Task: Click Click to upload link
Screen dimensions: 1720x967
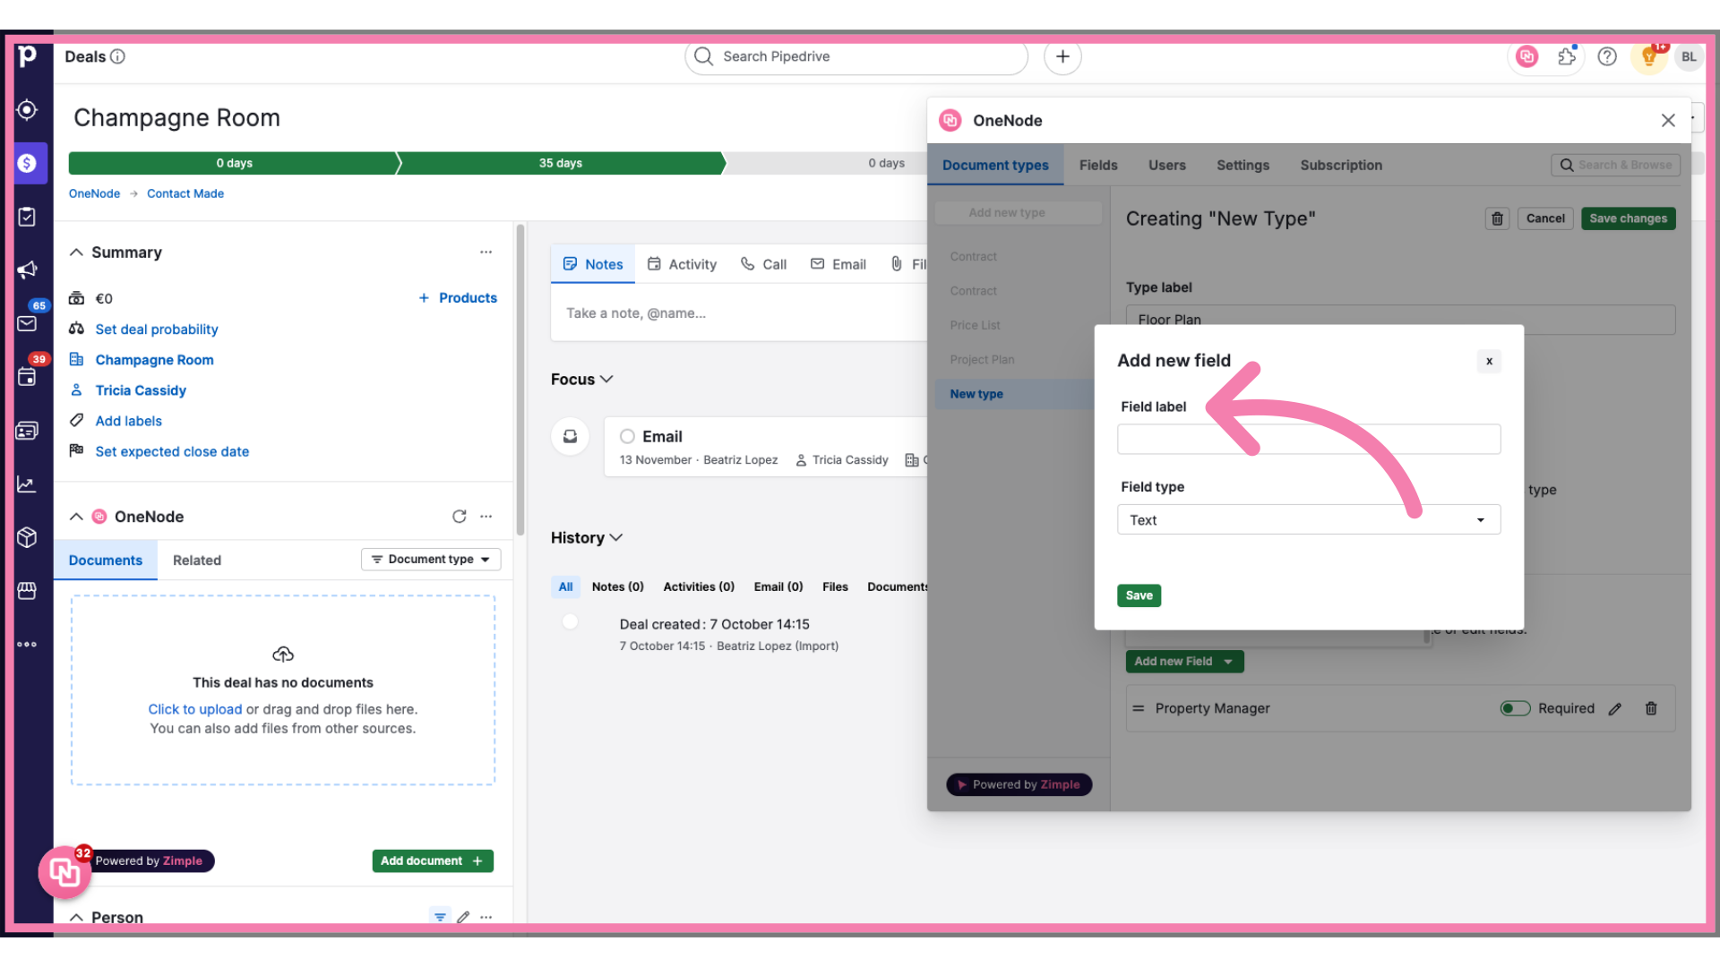Action: pyautogui.click(x=194, y=709)
